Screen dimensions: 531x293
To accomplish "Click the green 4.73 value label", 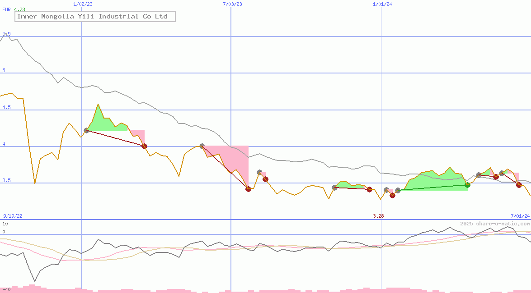I will 19,9.
